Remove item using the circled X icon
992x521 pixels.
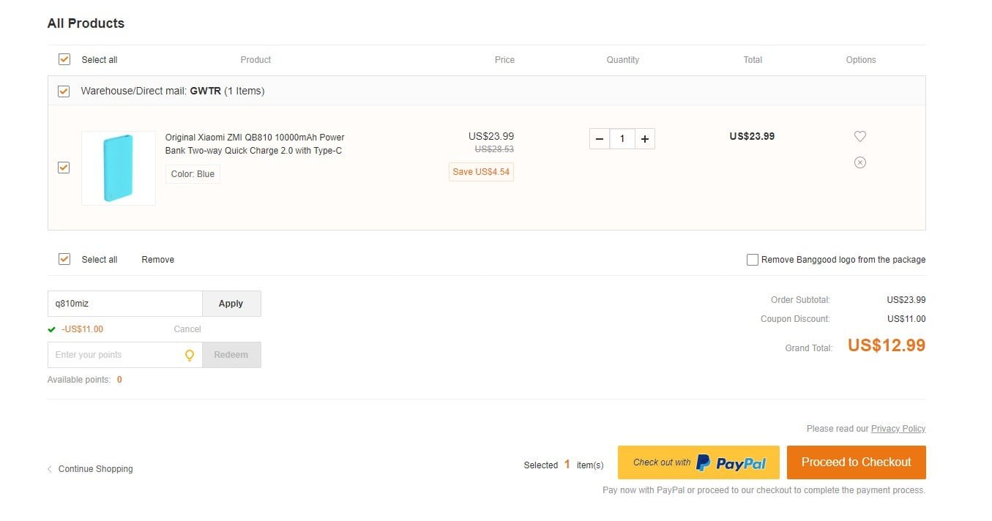click(860, 162)
